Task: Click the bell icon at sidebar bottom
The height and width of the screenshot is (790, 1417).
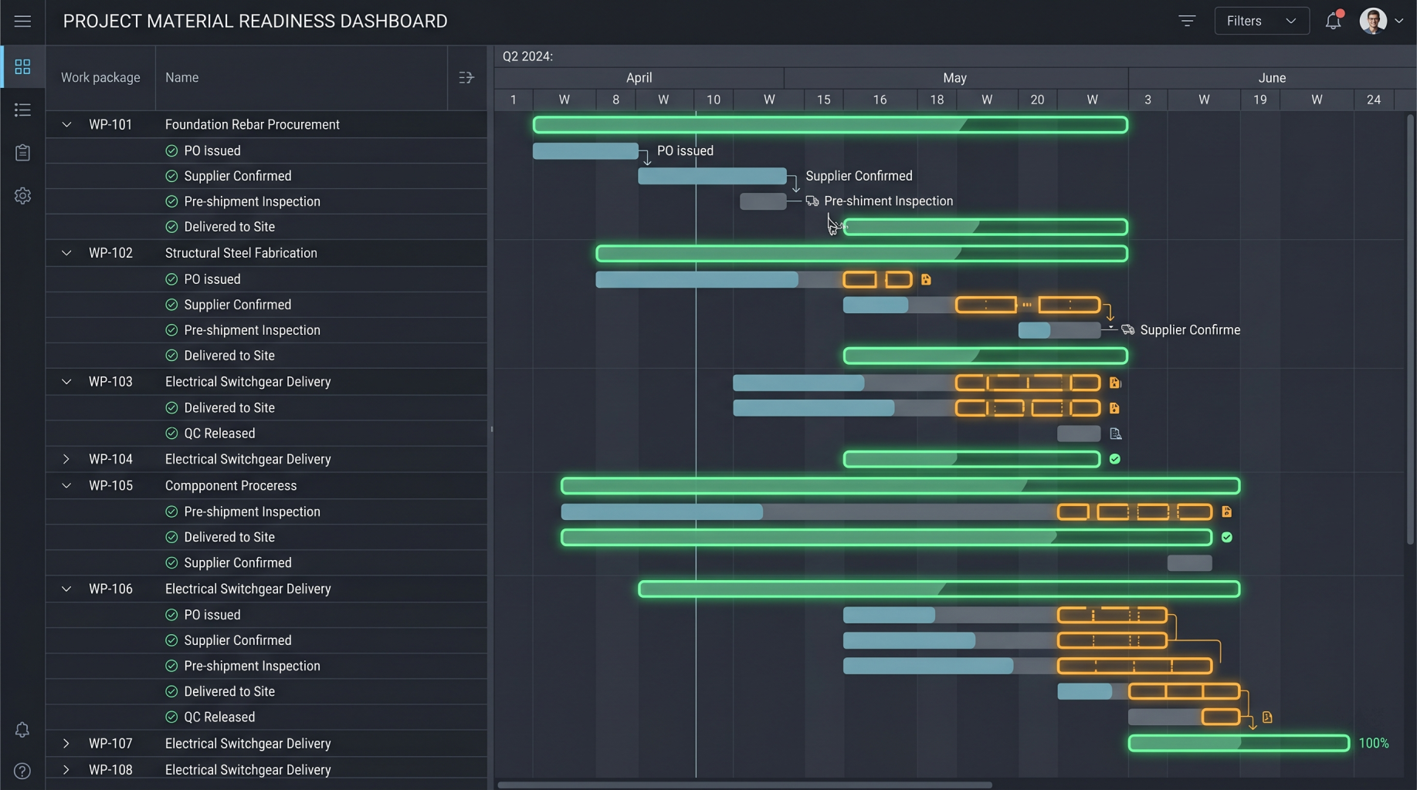Action: 22,730
